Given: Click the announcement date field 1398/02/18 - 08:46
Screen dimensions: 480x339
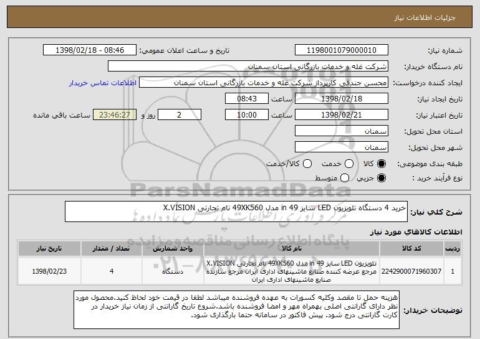Looking at the screenshot, I should [x=90, y=50].
